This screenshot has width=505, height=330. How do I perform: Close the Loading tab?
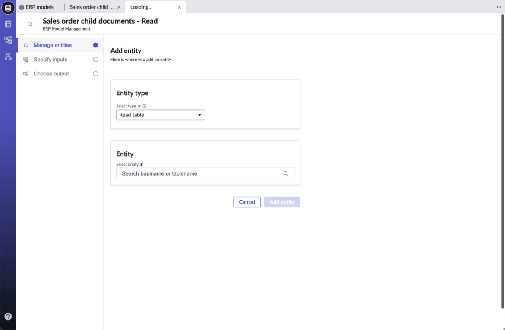[x=180, y=7]
